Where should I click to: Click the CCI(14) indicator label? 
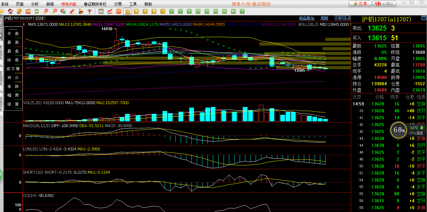(x=30, y=195)
